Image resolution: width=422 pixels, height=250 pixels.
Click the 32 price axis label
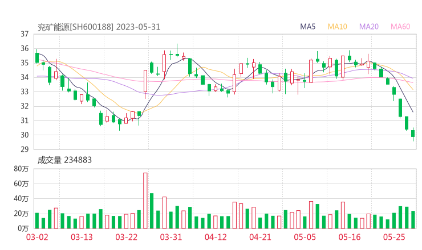tap(25, 106)
